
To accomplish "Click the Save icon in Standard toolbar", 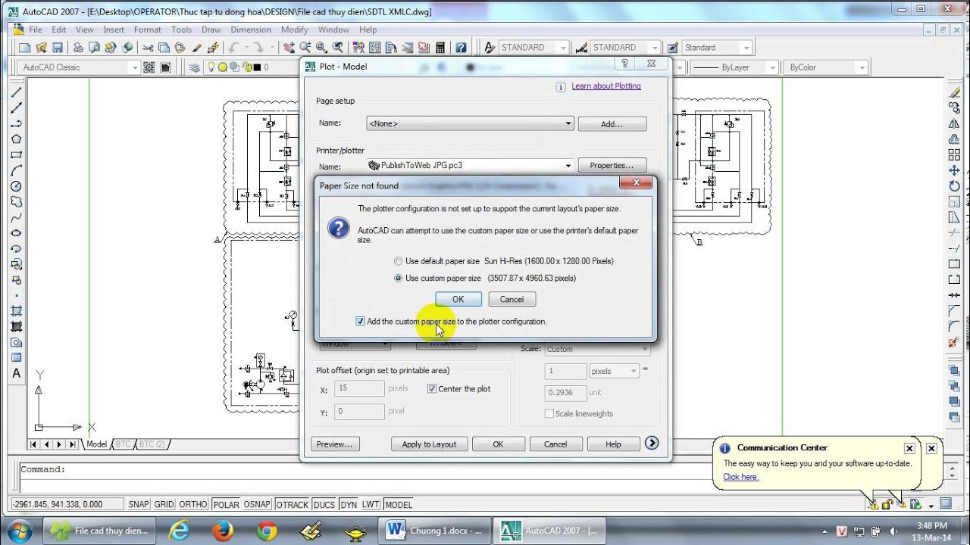I will point(56,47).
